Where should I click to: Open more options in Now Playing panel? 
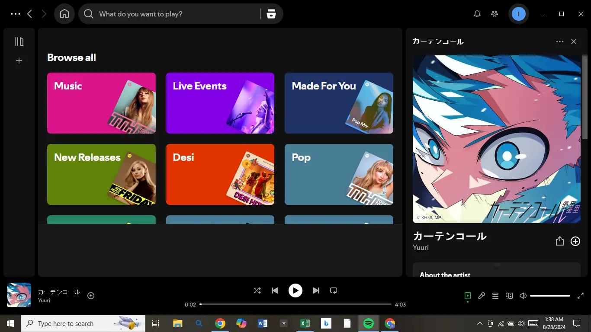tap(560, 41)
